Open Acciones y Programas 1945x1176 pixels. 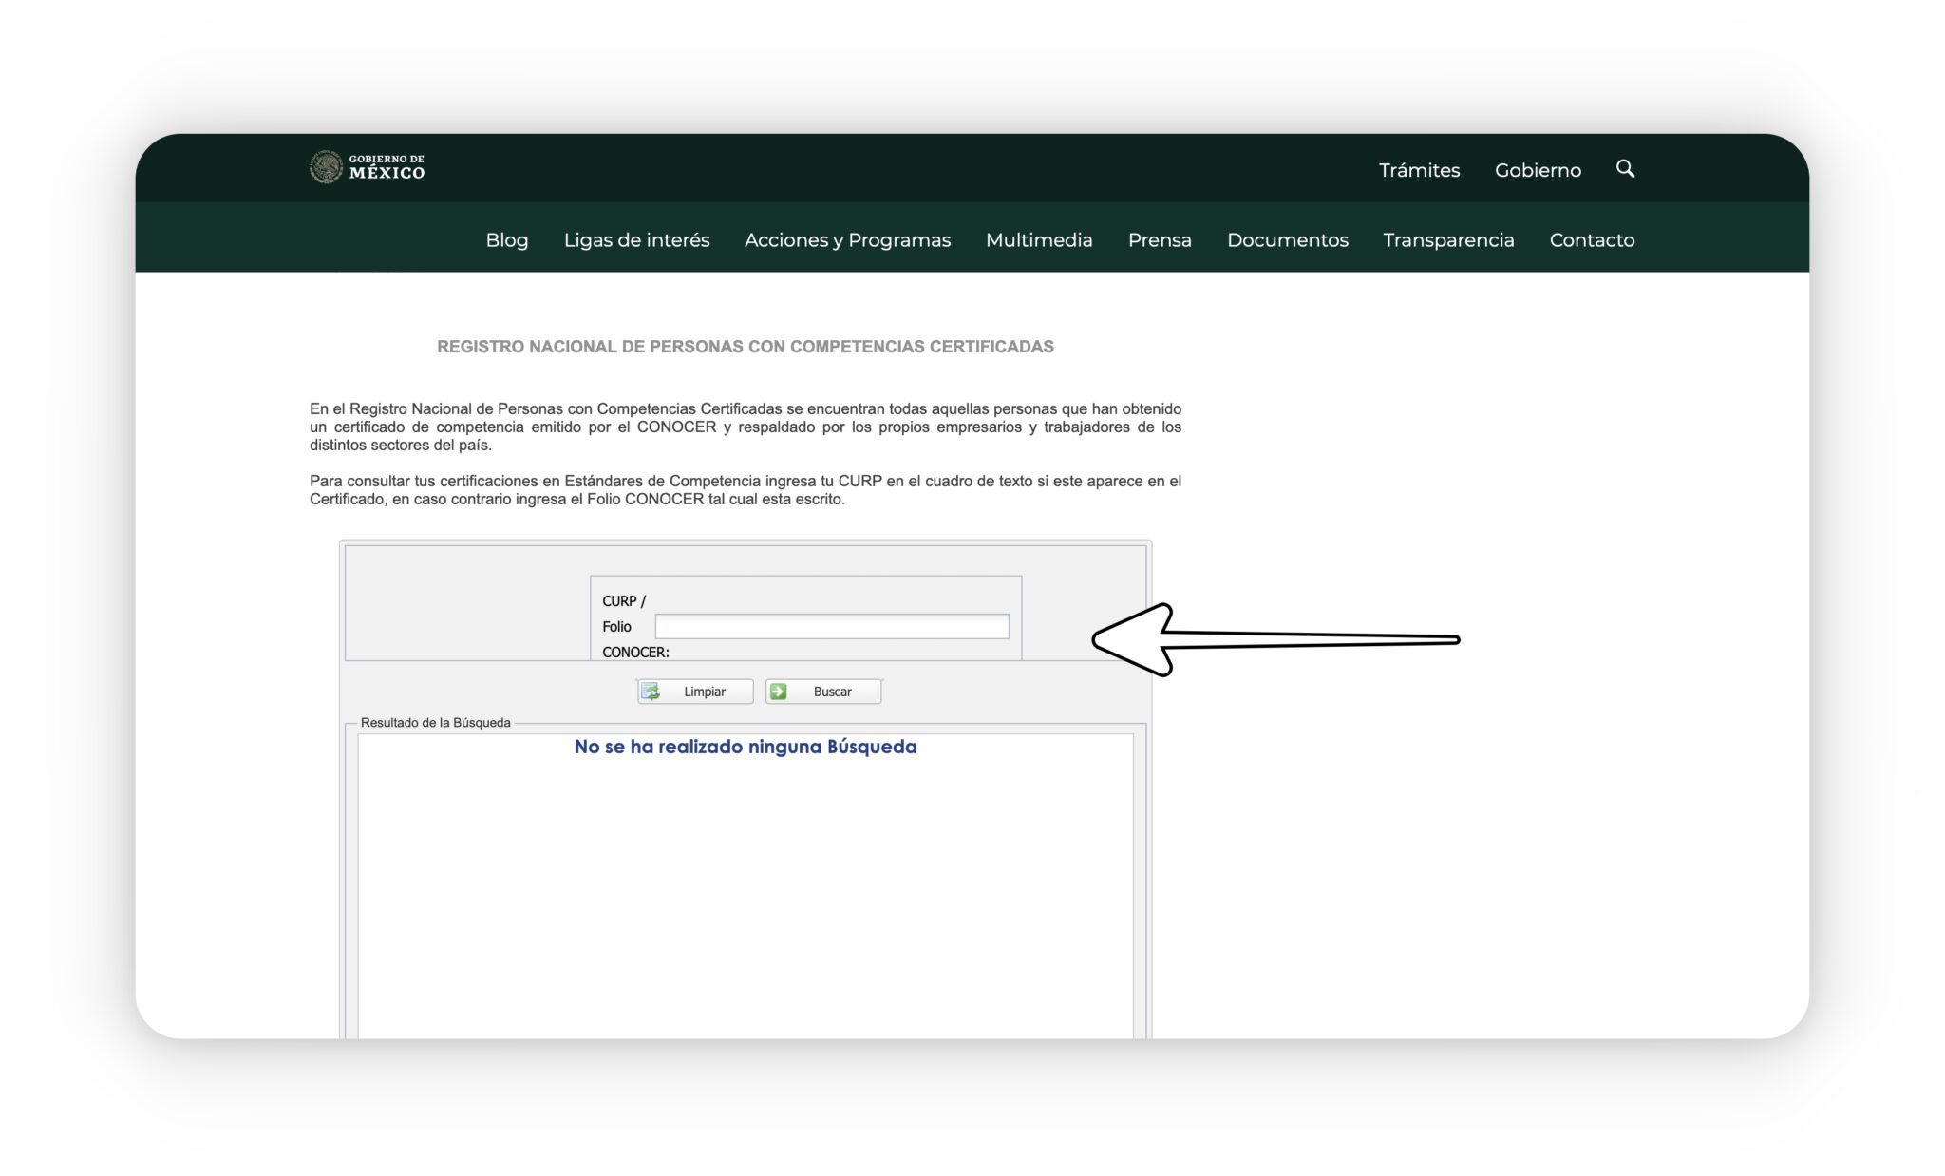[847, 240]
